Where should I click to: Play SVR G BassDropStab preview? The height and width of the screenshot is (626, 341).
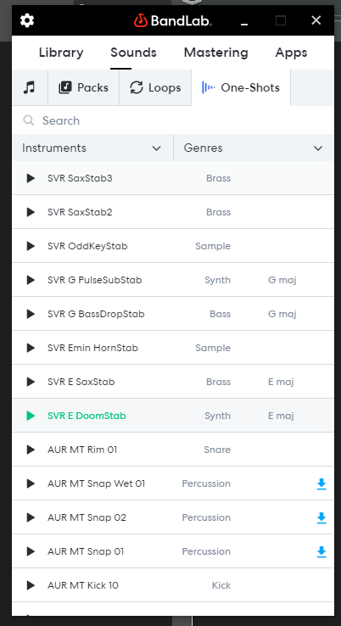[31, 314]
